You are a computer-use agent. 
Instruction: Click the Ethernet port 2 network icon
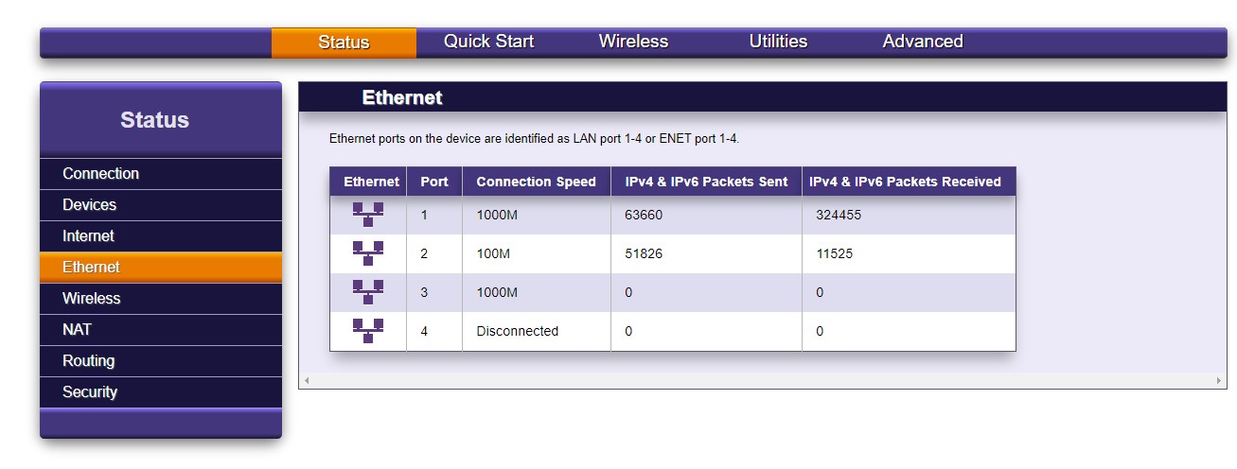point(368,253)
